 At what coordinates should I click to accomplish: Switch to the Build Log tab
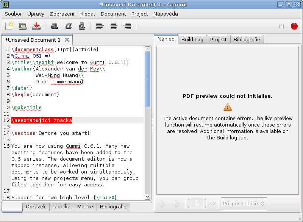[192, 39]
